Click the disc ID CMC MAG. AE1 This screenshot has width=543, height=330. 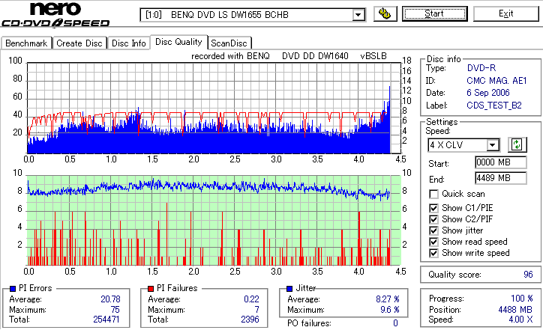(x=496, y=81)
